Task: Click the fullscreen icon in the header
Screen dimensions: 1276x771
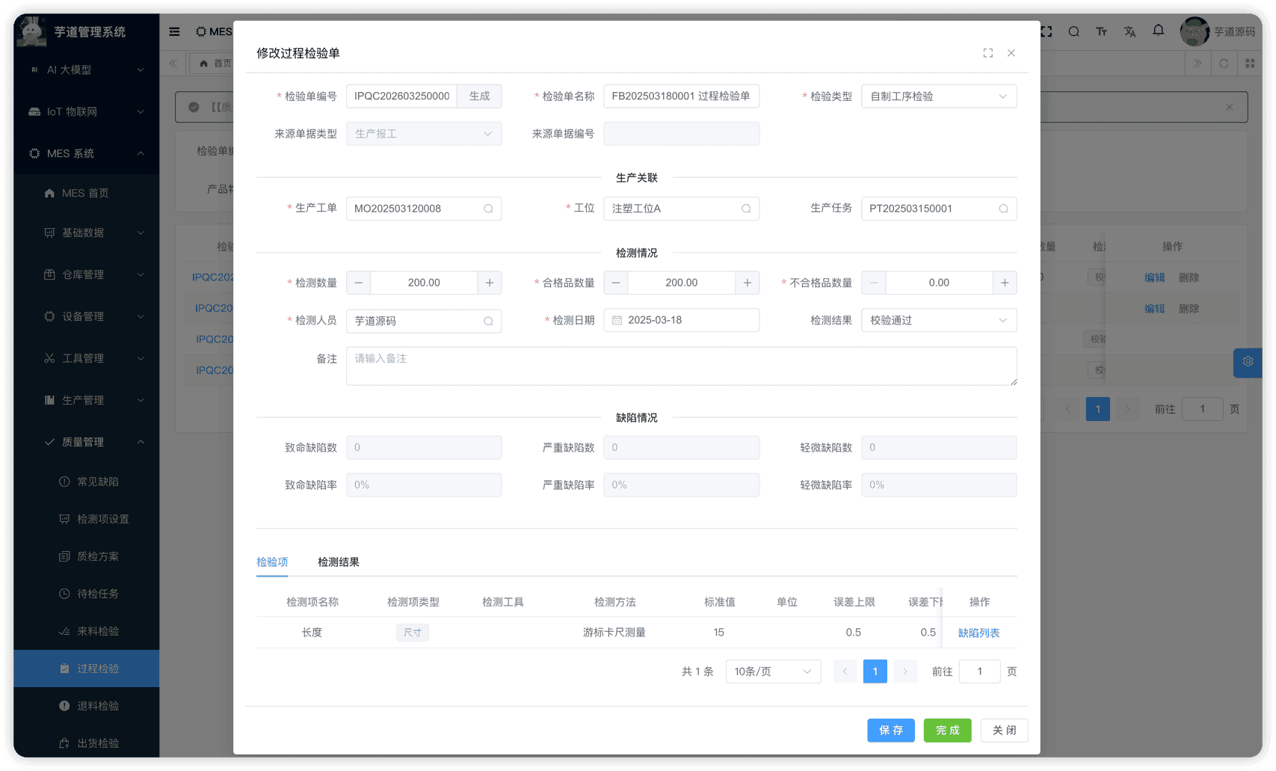Action: pyautogui.click(x=1045, y=31)
